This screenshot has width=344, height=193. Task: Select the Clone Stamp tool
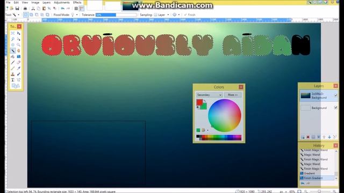point(13,74)
